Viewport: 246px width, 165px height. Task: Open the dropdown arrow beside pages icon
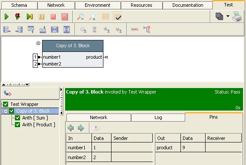pyautogui.click(x=228, y=16)
